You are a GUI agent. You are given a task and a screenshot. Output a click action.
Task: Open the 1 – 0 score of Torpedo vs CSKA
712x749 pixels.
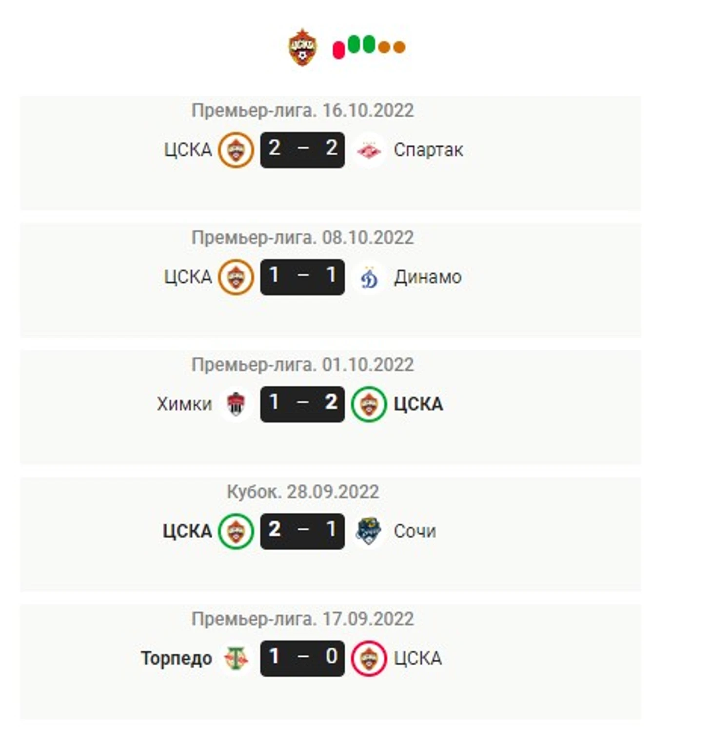click(302, 658)
